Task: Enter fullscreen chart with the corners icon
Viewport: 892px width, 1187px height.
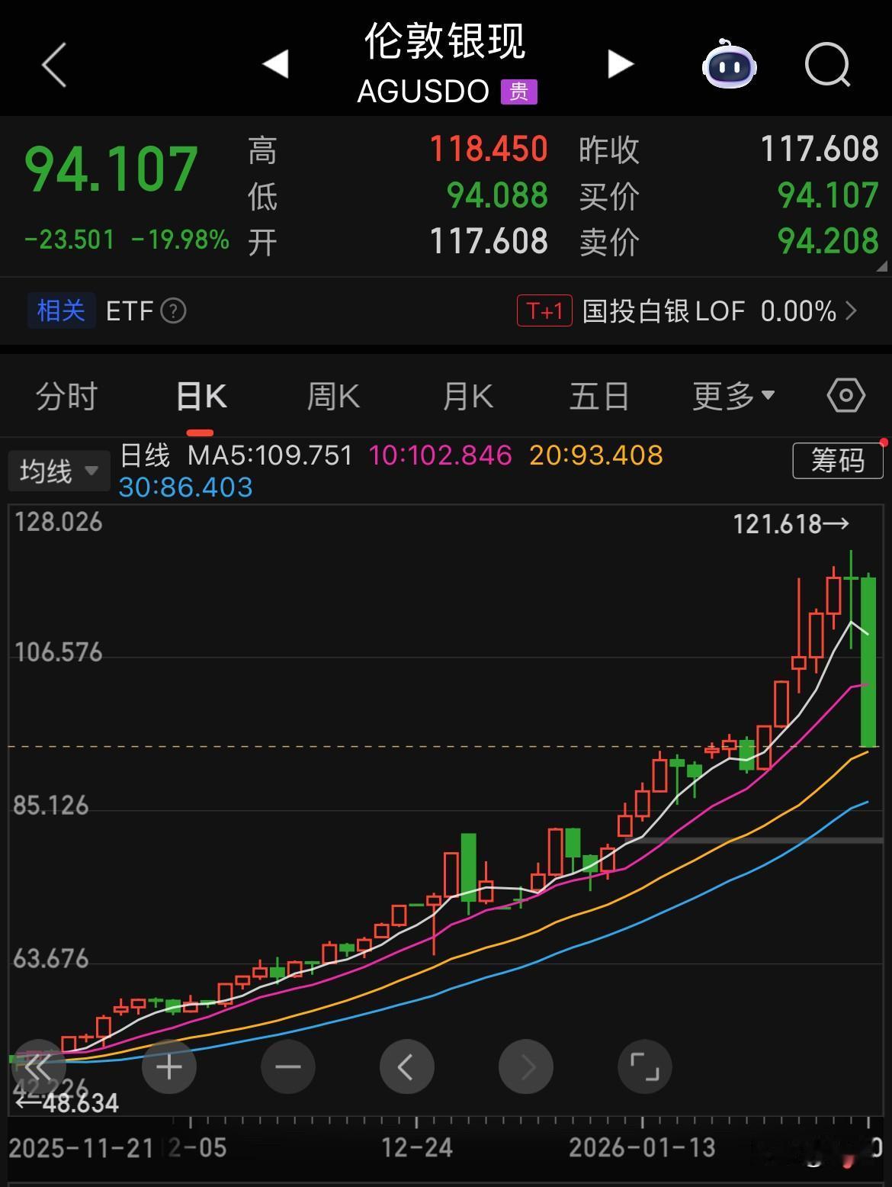Action: tap(645, 1066)
